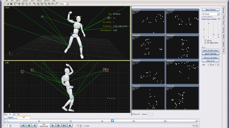
Task: Click the Thresh value input field
Action: (x=203, y=37)
